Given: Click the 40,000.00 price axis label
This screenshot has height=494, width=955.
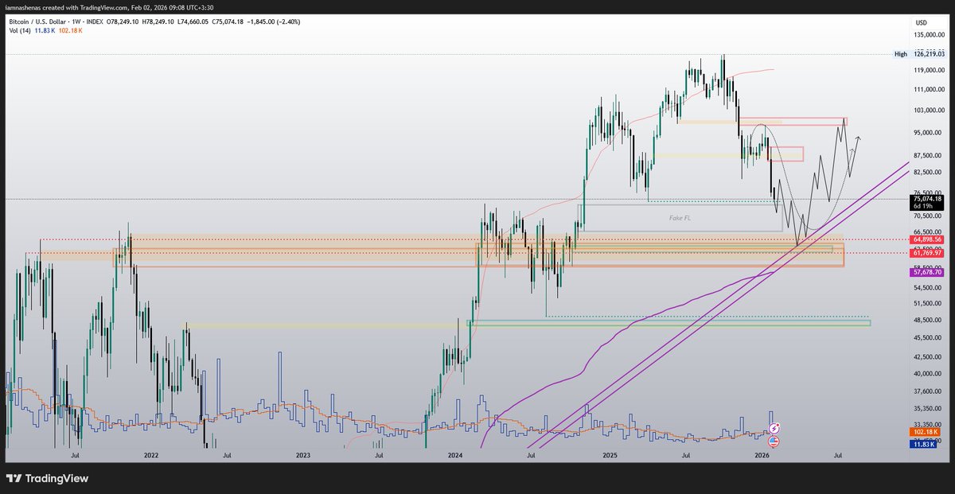Looking at the screenshot, I should pyautogui.click(x=930, y=373).
